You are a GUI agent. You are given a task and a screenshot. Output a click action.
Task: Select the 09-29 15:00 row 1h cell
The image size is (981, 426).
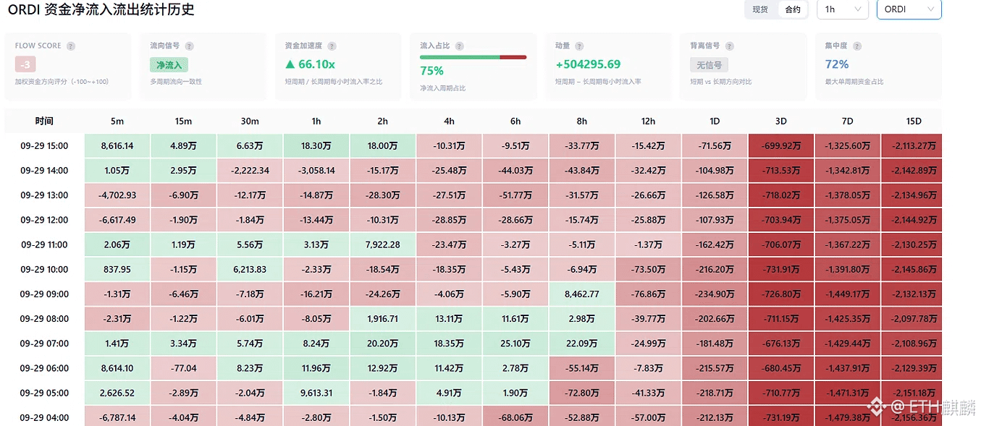(316, 145)
